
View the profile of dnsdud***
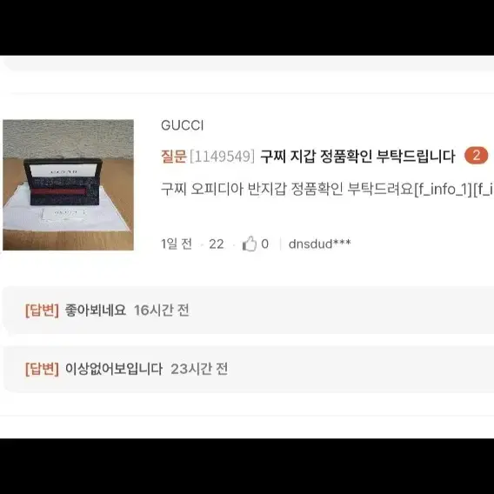(319, 244)
